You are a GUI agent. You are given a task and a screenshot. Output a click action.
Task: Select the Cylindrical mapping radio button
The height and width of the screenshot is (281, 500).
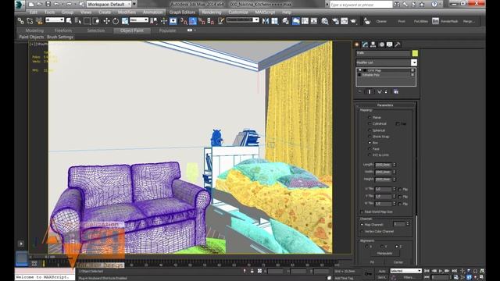click(x=370, y=123)
